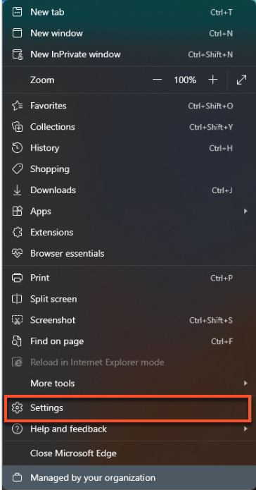
Task: Click Managed by your organization
Action: 128,478
